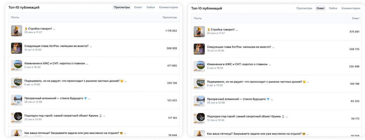Click the 1 179 052 views value
This screenshot has height=140, width=365.
click(171, 31)
